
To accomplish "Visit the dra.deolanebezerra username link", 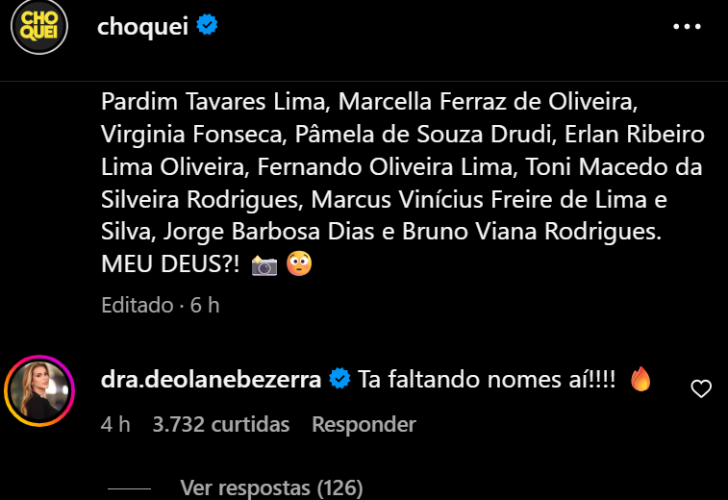I will 211,379.
